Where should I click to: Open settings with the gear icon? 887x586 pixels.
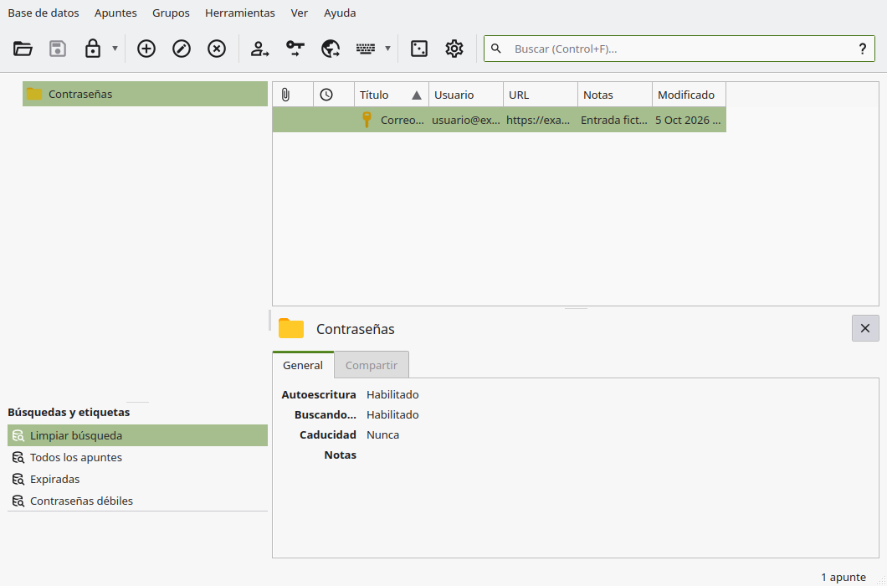[454, 49]
